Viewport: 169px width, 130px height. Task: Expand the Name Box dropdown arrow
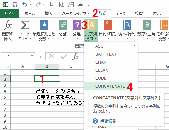pos(32,56)
